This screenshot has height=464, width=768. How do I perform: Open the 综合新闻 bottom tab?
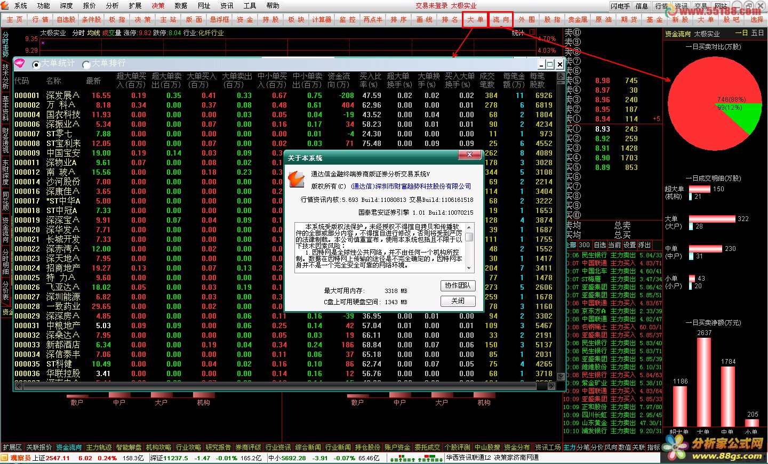308,447
